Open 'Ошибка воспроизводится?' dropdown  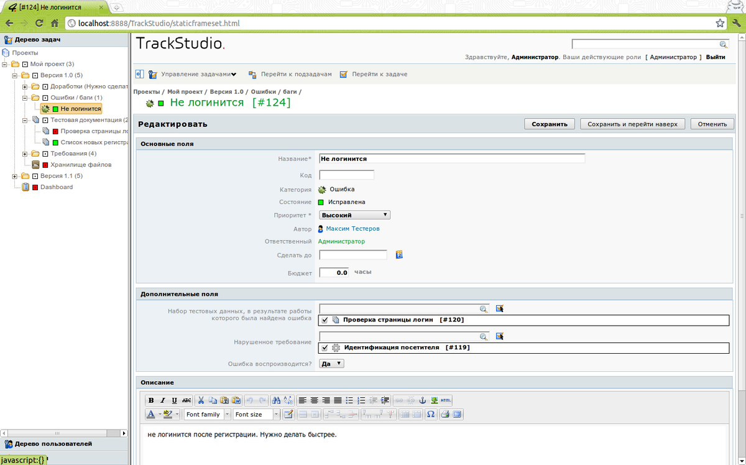[331, 364]
